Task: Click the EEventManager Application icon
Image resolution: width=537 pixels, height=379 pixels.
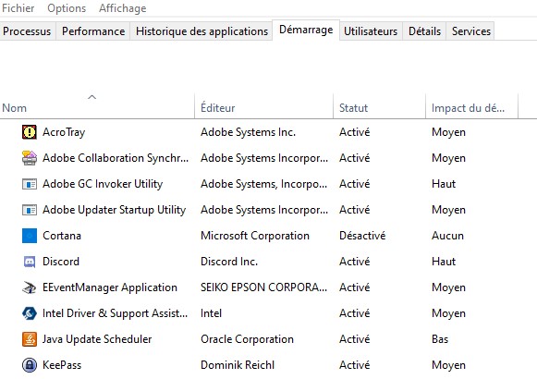Action: click(x=29, y=287)
